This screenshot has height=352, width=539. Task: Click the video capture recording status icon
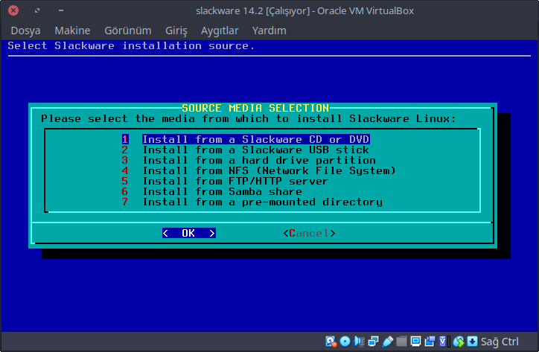pyautogui.click(x=430, y=342)
